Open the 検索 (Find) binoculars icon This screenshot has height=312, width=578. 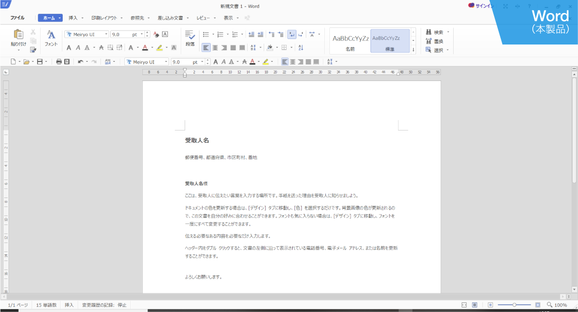(429, 31)
